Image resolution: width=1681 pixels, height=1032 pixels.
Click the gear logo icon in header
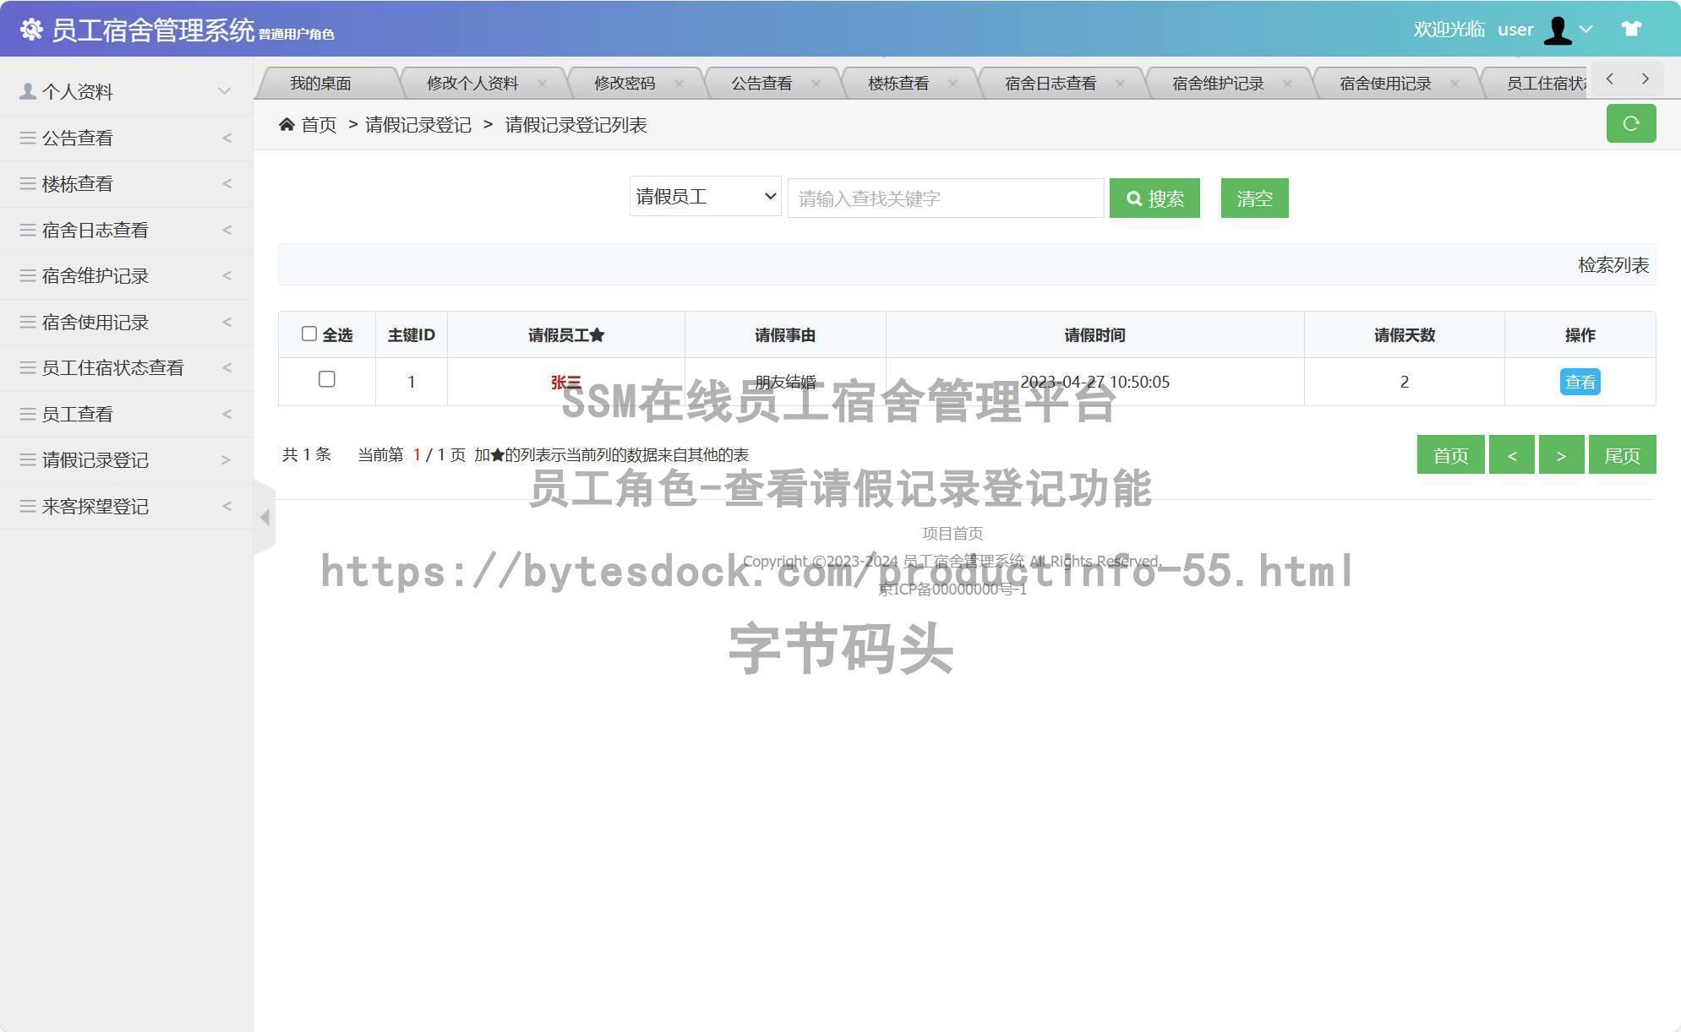point(31,30)
